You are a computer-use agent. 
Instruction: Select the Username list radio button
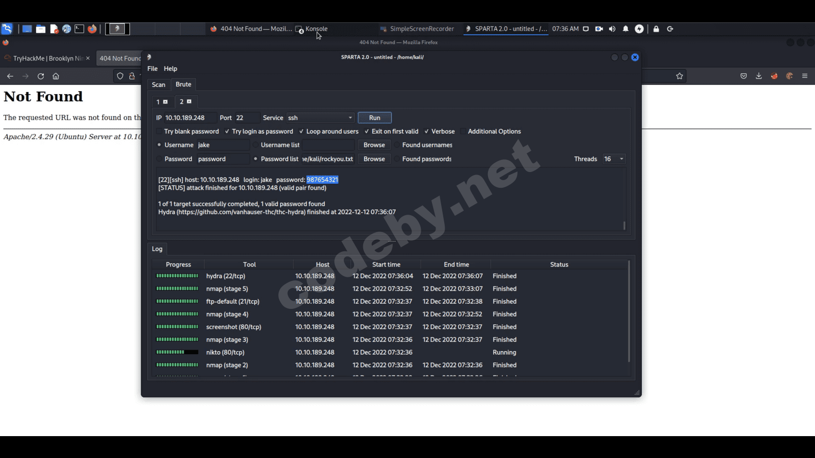[256, 145]
